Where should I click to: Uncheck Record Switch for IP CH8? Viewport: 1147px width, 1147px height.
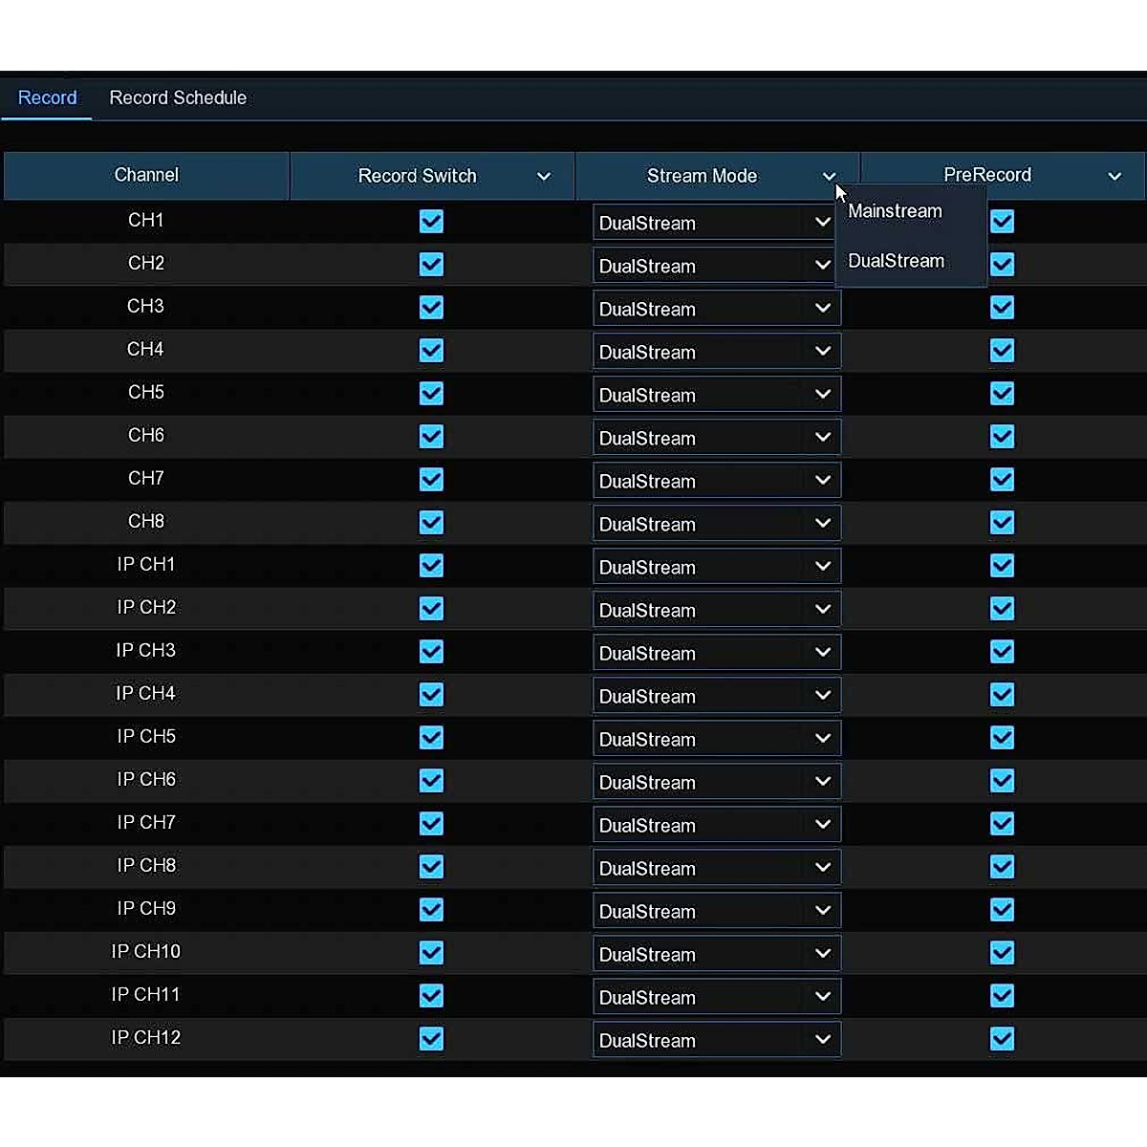(x=431, y=867)
